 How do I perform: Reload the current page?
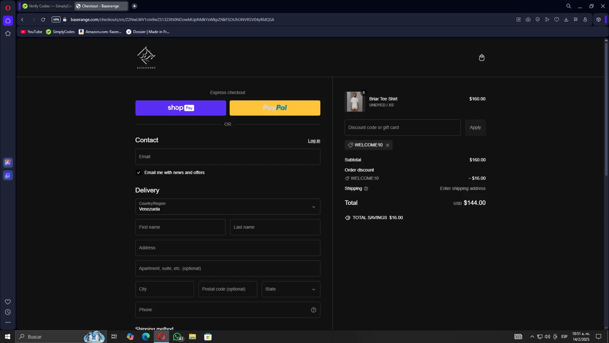[43, 20]
